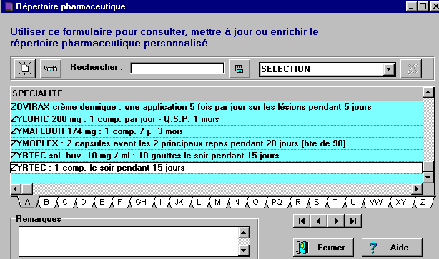Click Remarques scrollbar down arrow
Viewport: 439px width, 259px height.
(244, 250)
